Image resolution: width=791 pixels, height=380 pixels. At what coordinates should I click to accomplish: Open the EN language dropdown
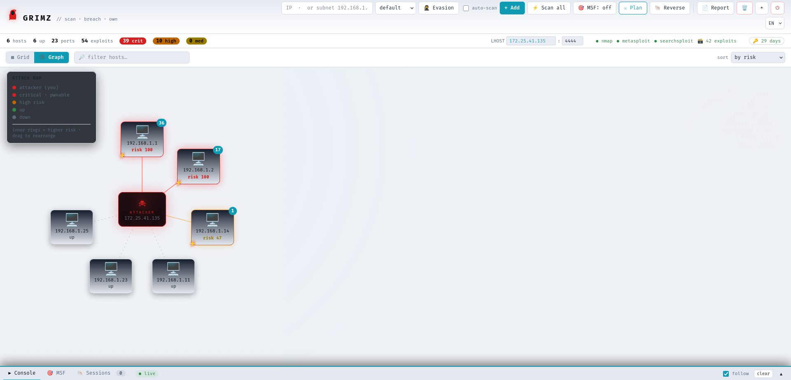coord(775,23)
